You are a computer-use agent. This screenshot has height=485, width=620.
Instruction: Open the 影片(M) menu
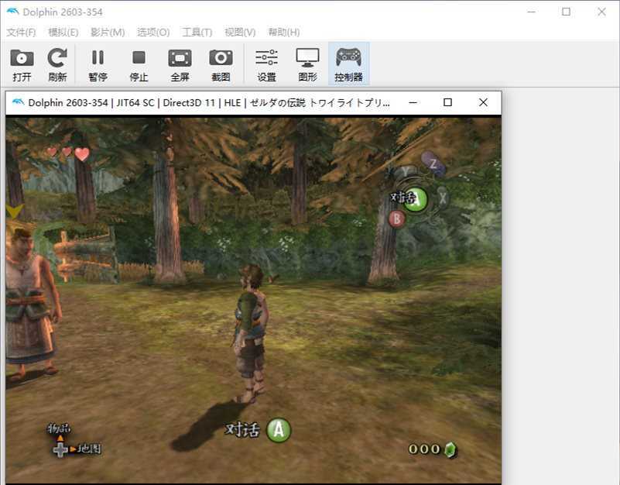coord(108,32)
